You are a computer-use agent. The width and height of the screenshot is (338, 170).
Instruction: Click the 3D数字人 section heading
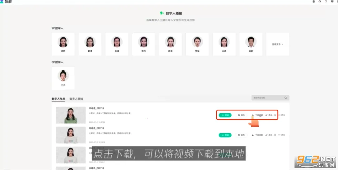pyautogui.click(x=57, y=62)
